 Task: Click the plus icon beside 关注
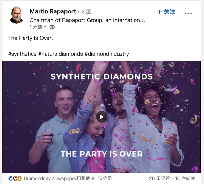(159, 12)
